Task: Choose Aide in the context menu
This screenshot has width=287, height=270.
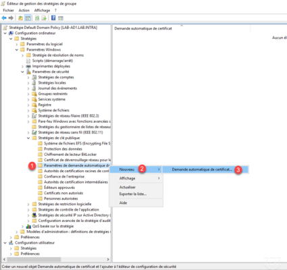Action: [136, 202]
